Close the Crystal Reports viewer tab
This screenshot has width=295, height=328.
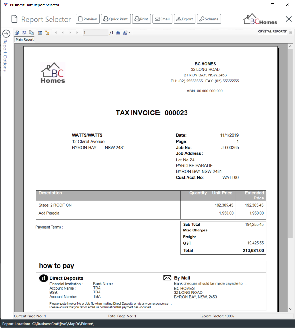click(x=291, y=33)
